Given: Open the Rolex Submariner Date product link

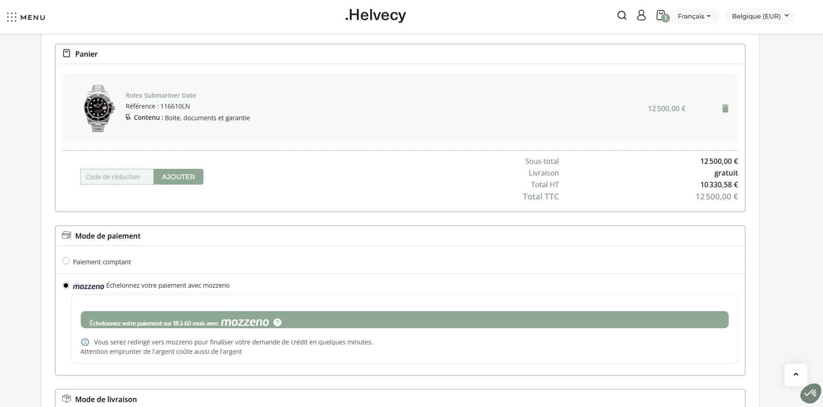Looking at the screenshot, I should coord(161,95).
